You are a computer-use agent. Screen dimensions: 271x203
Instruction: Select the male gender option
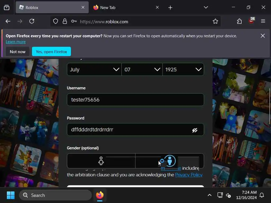coord(170,161)
